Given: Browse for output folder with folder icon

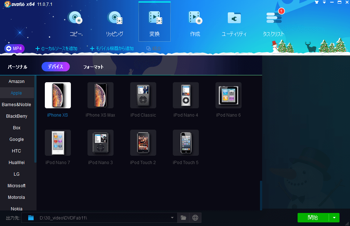Looking at the screenshot, I should pyautogui.click(x=183, y=218).
